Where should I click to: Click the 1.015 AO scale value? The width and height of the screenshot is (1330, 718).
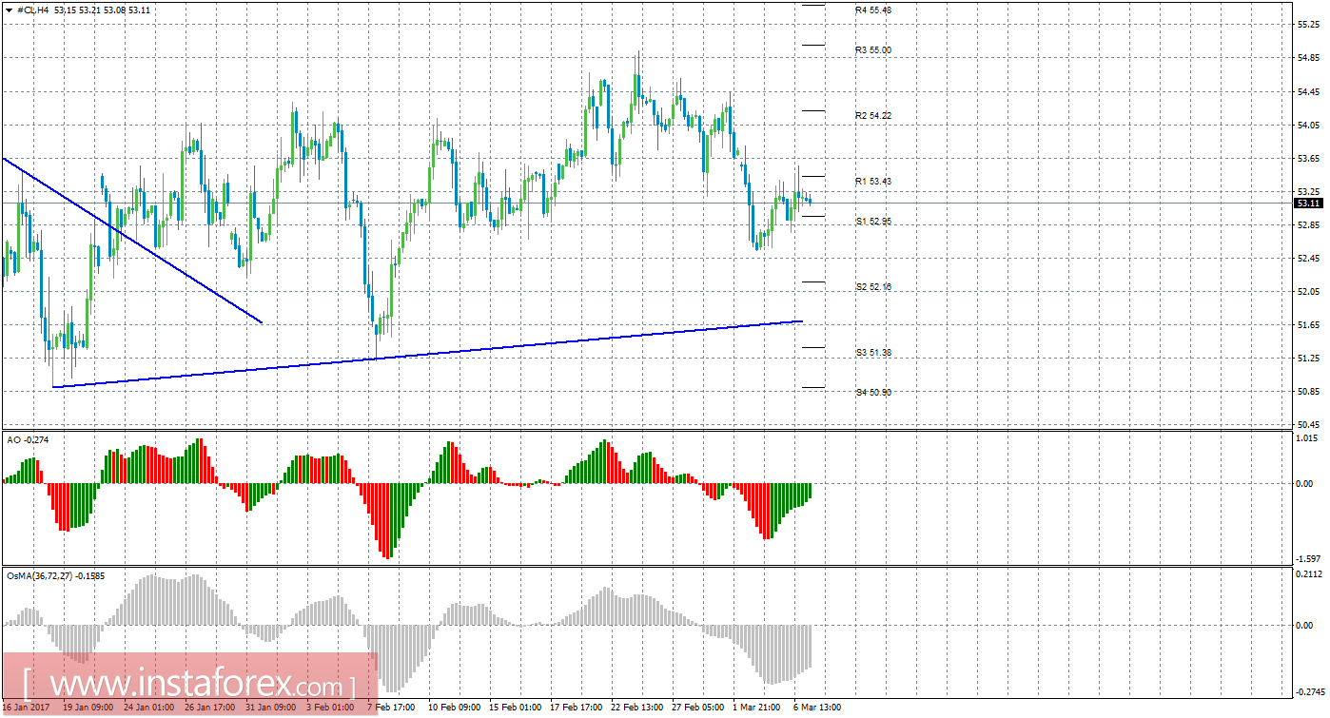click(x=1307, y=438)
